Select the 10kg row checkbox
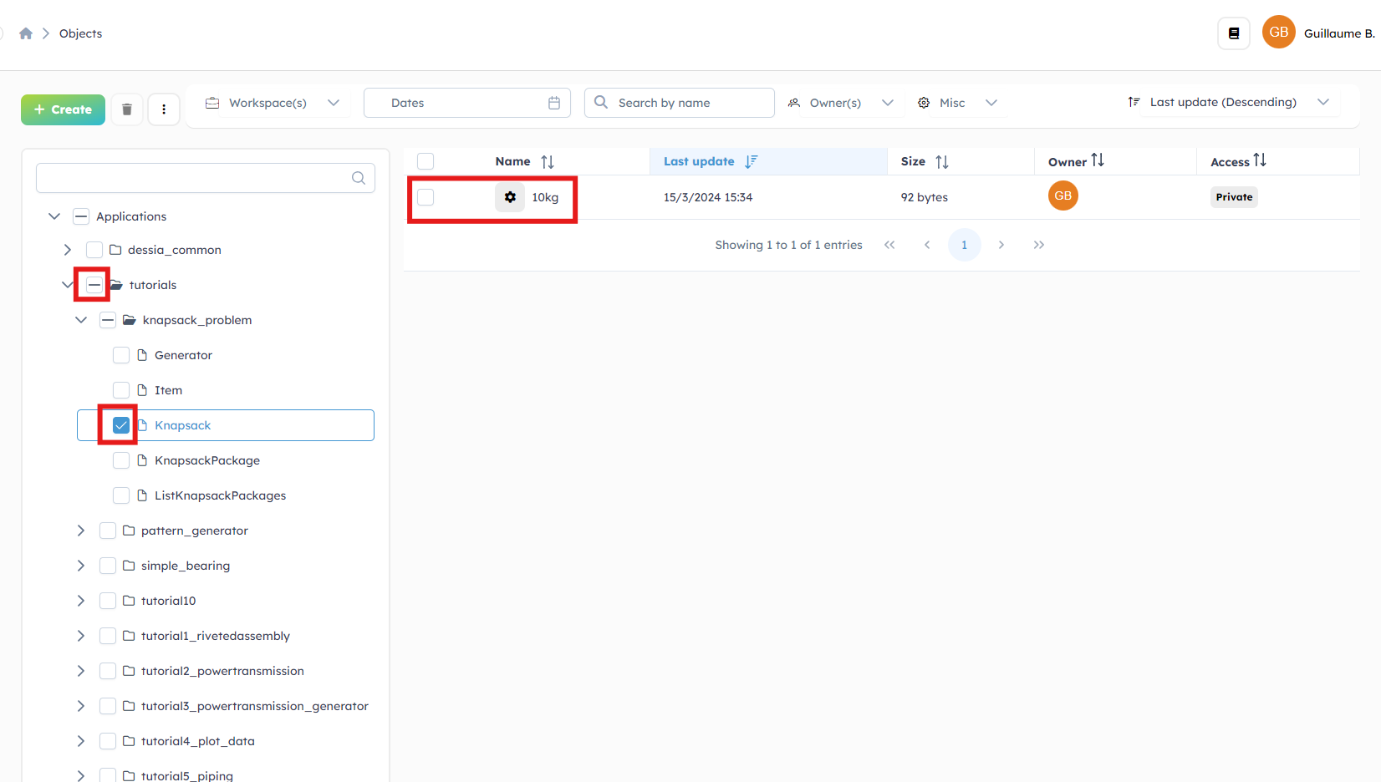This screenshot has width=1381, height=782. pos(426,197)
